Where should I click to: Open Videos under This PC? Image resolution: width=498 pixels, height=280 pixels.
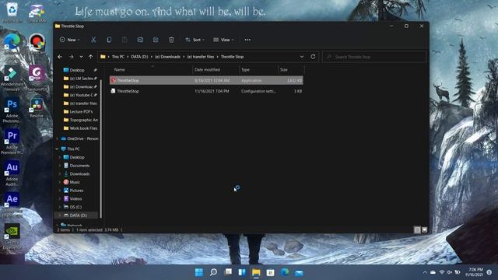[72, 199]
